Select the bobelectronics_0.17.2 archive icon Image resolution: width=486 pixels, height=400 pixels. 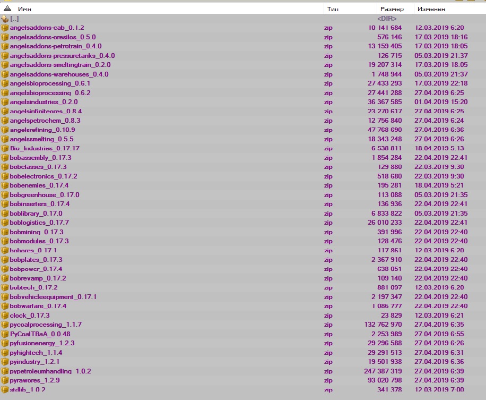point(5,176)
